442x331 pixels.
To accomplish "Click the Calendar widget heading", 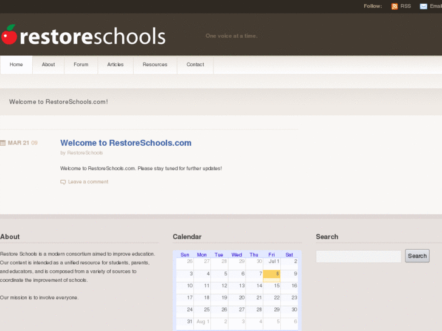I will pos(187,237).
